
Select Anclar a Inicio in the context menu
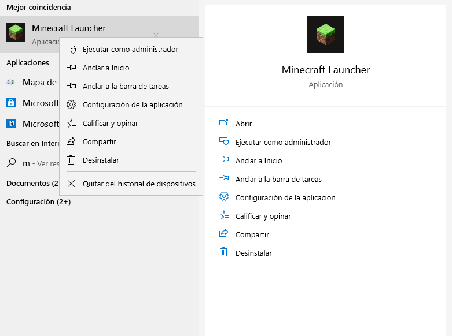(131, 68)
